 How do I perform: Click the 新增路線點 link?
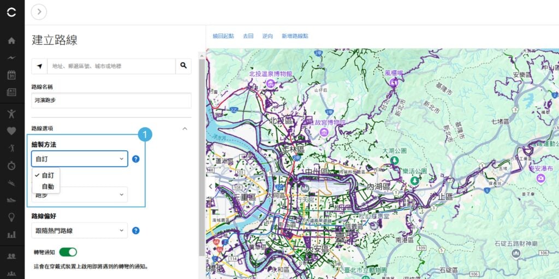(295, 36)
